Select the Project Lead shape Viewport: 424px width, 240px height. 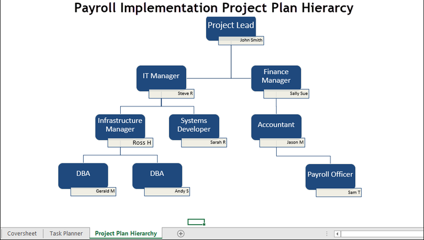tap(231, 26)
